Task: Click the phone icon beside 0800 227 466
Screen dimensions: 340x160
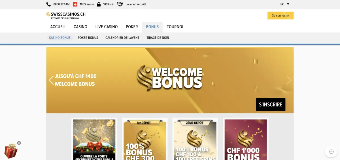Action: [48, 4]
